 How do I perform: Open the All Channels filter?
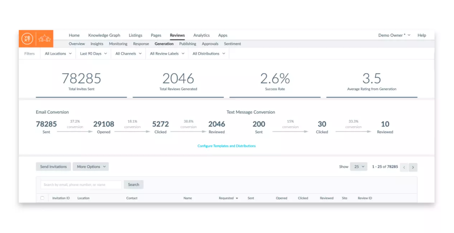(x=128, y=53)
